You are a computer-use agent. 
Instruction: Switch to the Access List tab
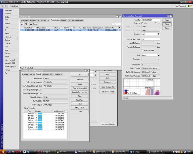tap(45, 20)
